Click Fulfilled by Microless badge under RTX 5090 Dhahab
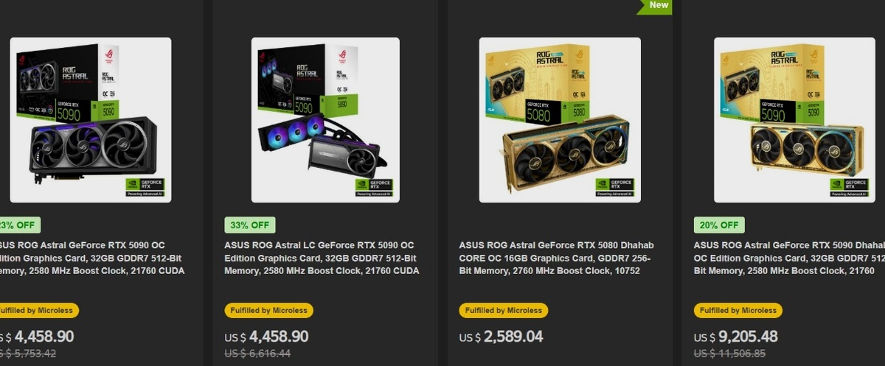The image size is (885, 366). click(737, 310)
